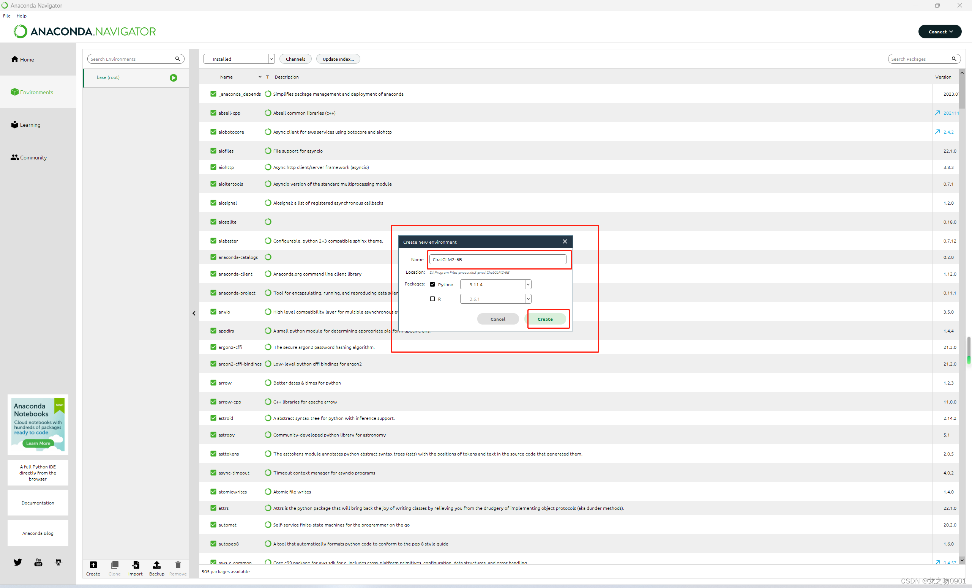972x588 pixels.
Task: Open the File menu
Action: (7, 16)
